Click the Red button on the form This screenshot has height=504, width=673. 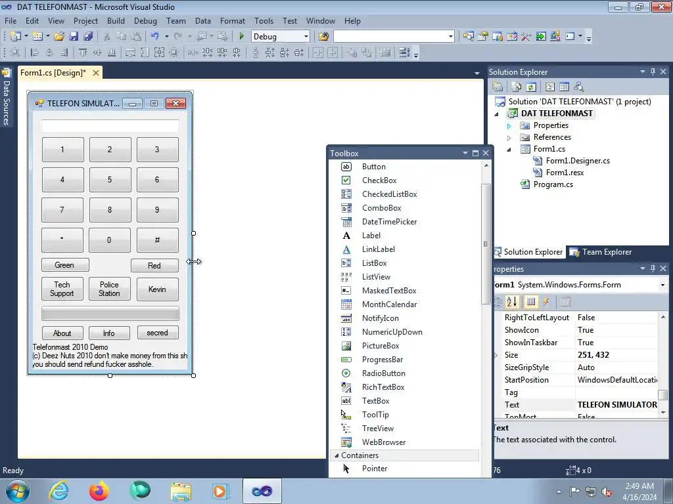coord(154,265)
